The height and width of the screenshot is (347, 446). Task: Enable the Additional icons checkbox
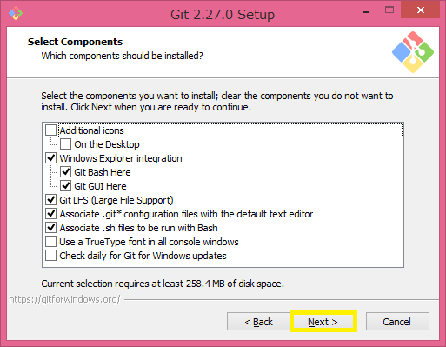tap(50, 130)
